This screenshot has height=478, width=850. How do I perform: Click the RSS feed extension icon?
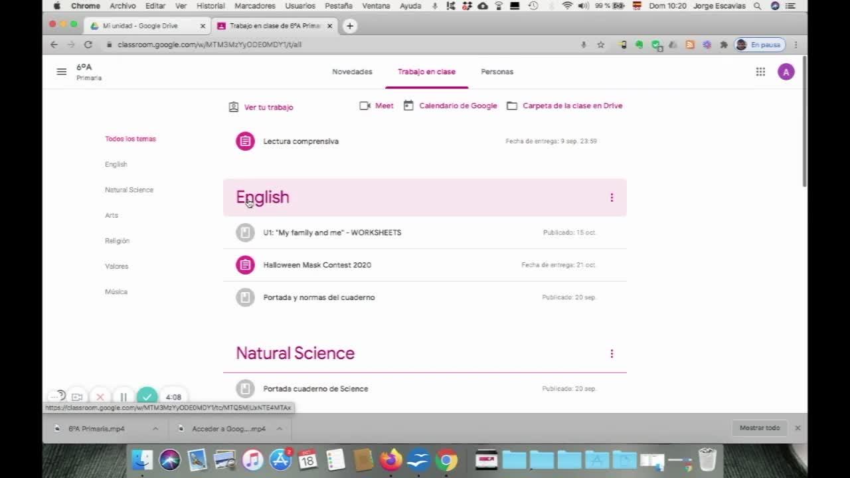tap(690, 44)
